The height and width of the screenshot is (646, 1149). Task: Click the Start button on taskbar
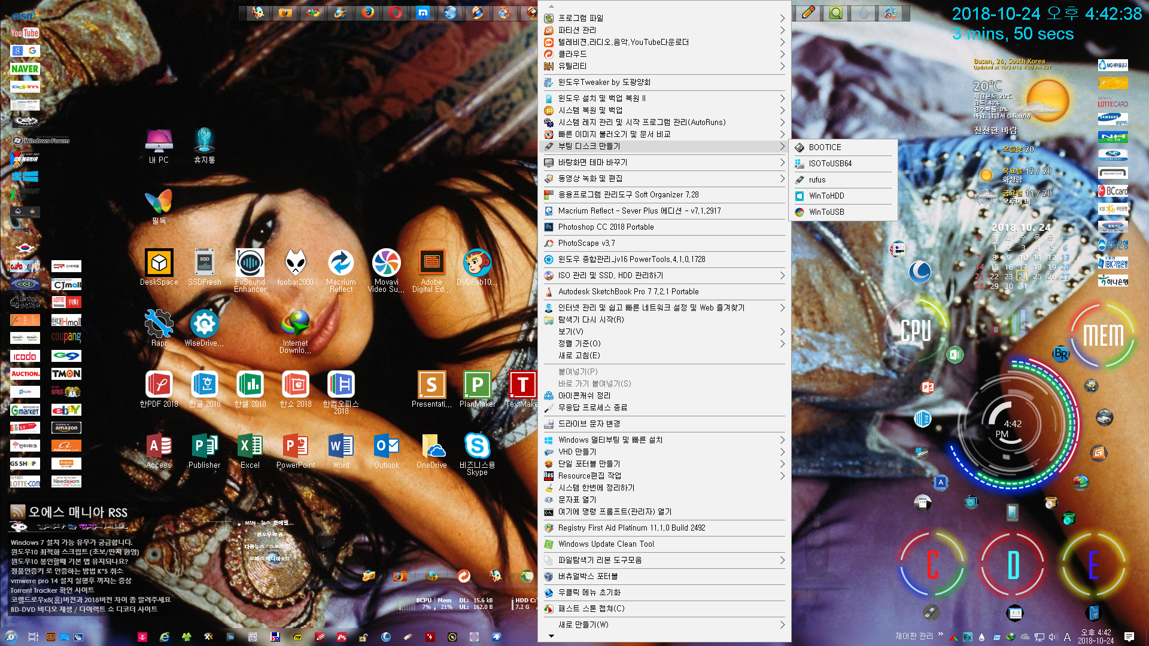pyautogui.click(x=10, y=636)
